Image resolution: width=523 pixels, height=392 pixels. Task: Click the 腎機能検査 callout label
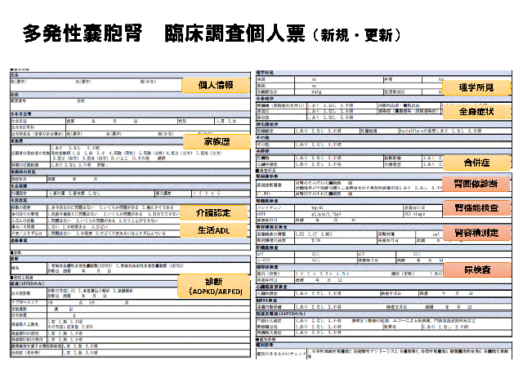click(476, 208)
